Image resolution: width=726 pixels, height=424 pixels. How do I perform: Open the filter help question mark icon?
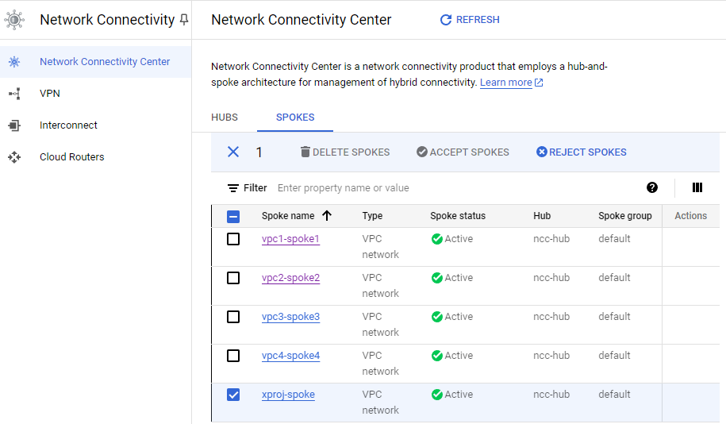pos(652,188)
